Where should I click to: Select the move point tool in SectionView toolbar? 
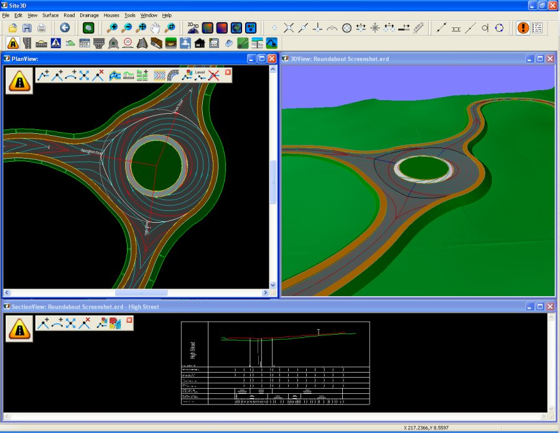[71, 323]
